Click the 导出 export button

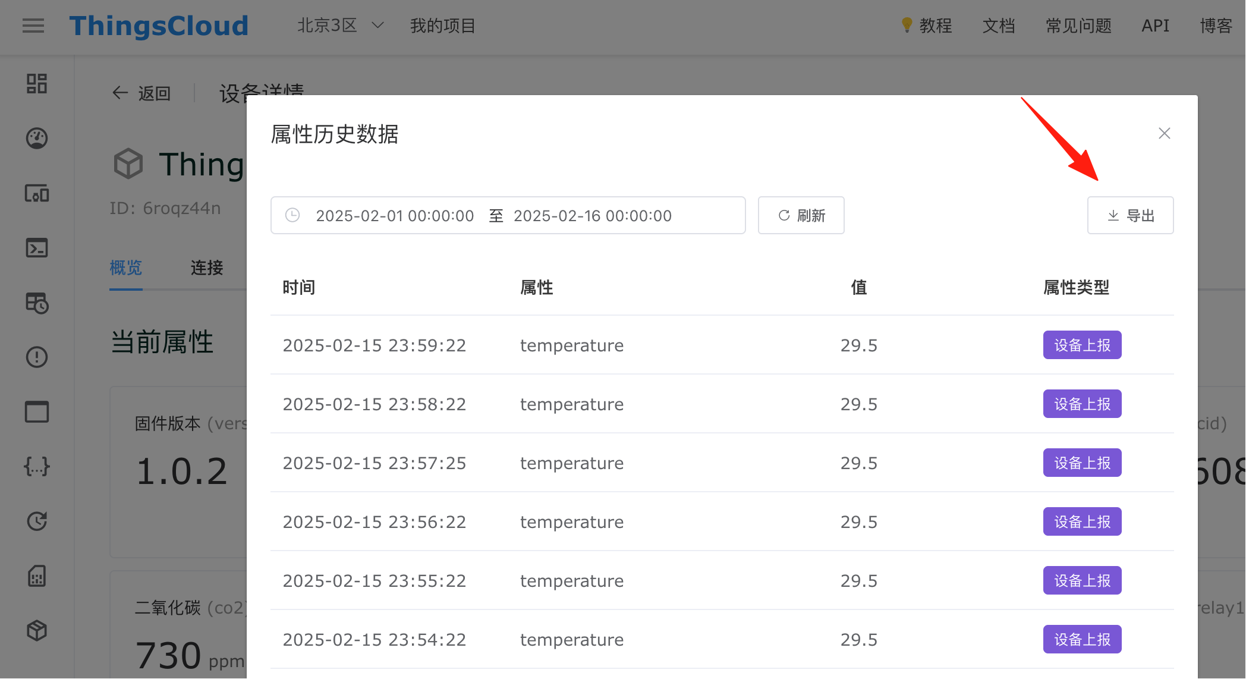pos(1131,215)
